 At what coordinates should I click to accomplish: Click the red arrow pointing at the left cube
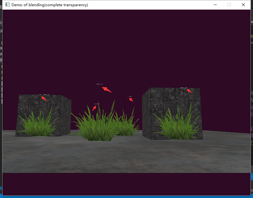click(44, 98)
